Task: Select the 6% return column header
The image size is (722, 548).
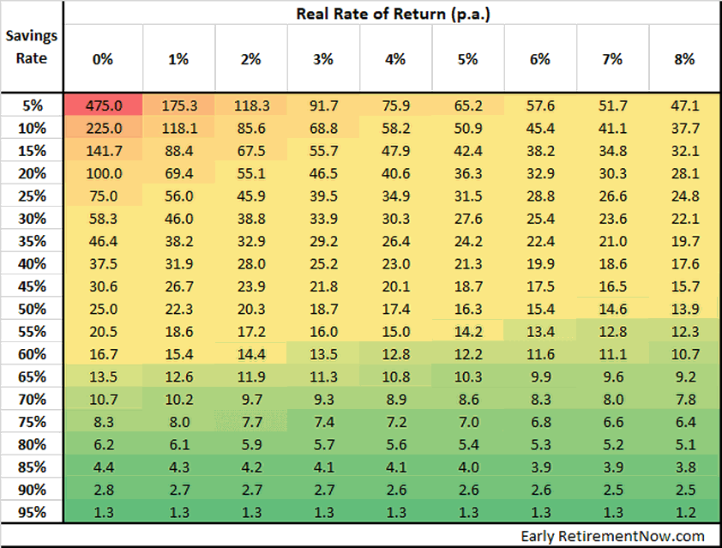Action: tap(540, 59)
